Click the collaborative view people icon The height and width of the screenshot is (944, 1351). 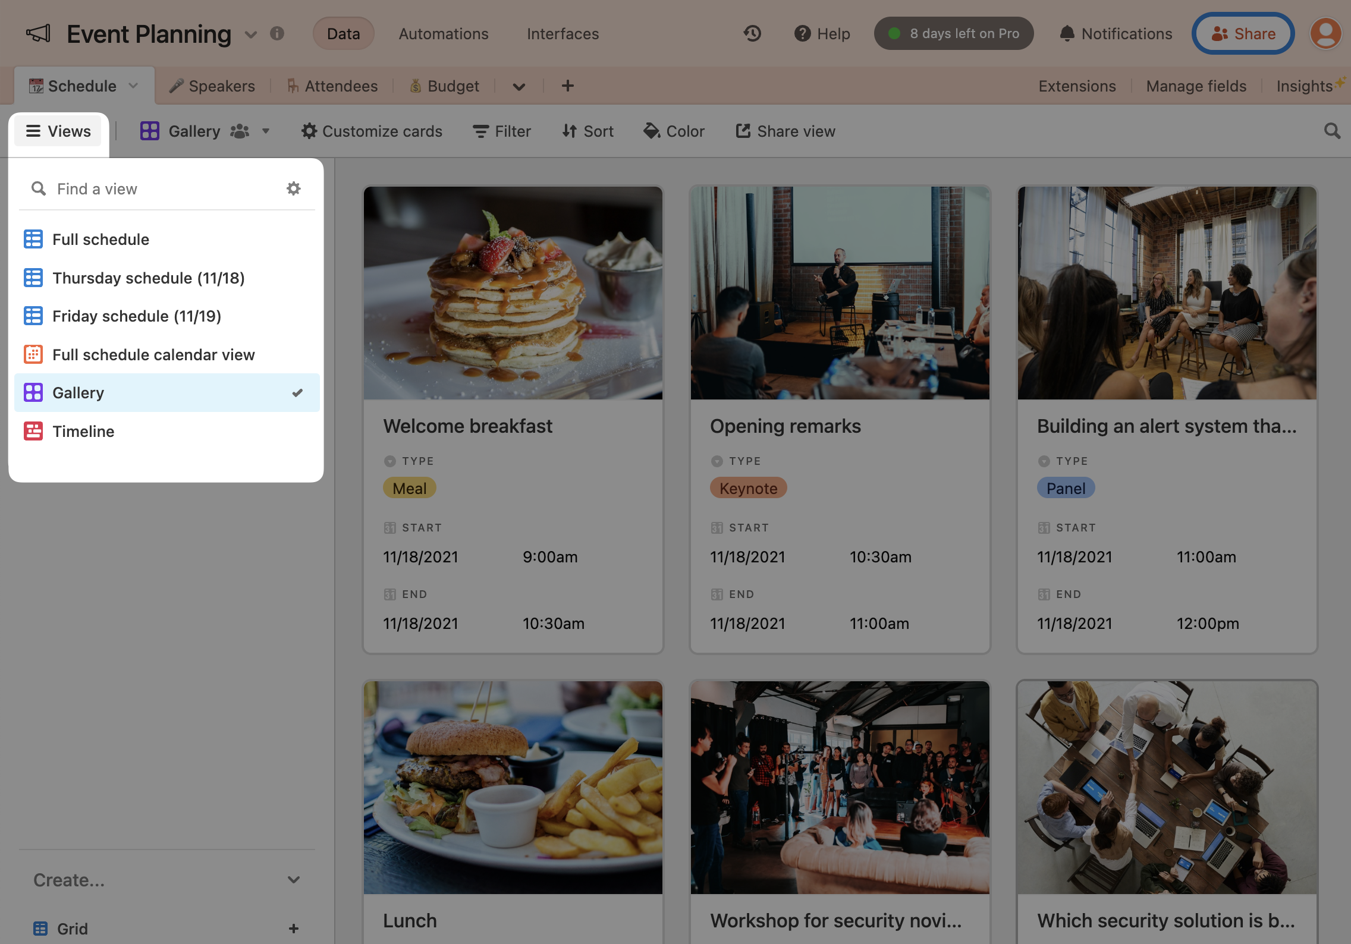[240, 131]
